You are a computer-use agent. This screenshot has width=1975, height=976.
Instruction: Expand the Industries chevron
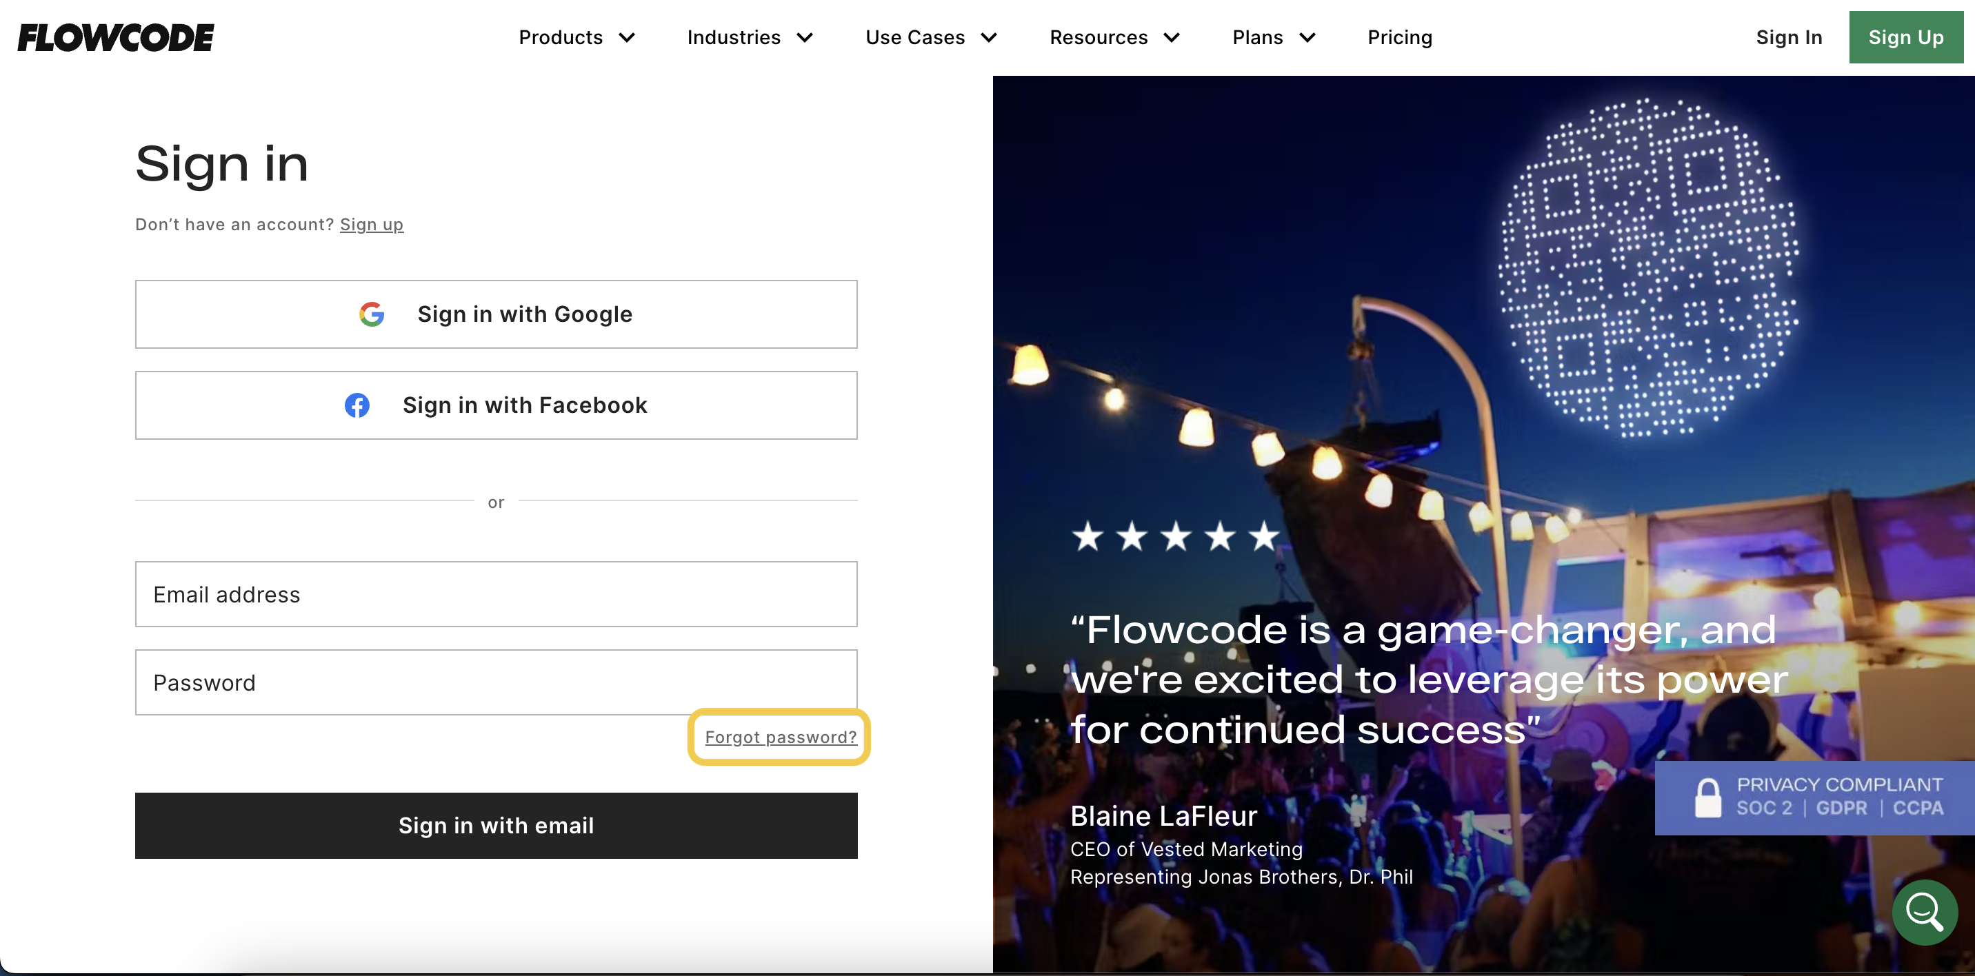tap(805, 37)
